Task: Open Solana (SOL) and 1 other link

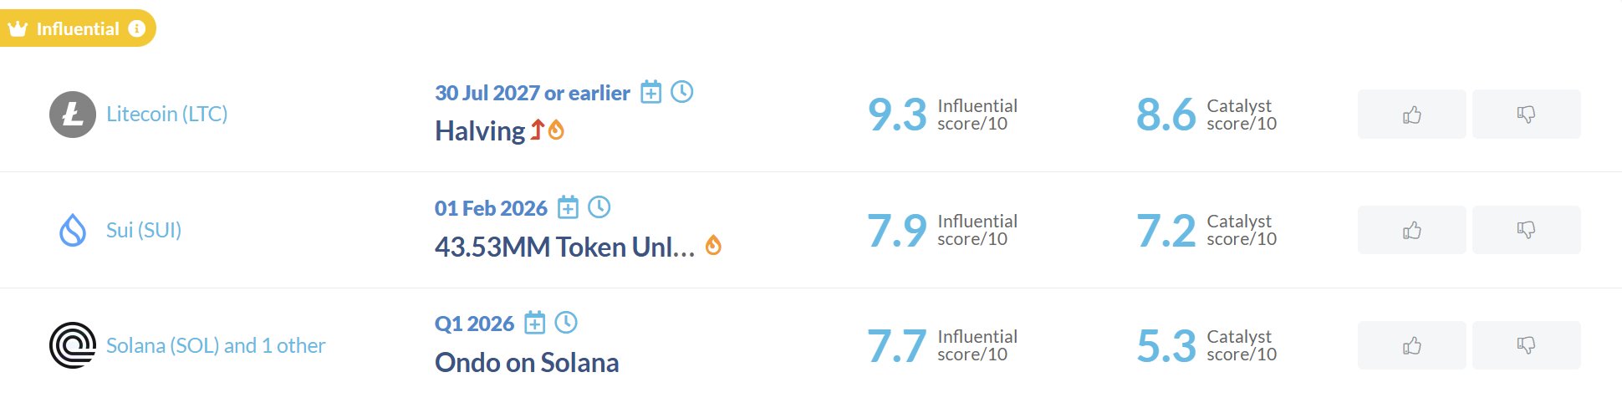Action: 216,345
